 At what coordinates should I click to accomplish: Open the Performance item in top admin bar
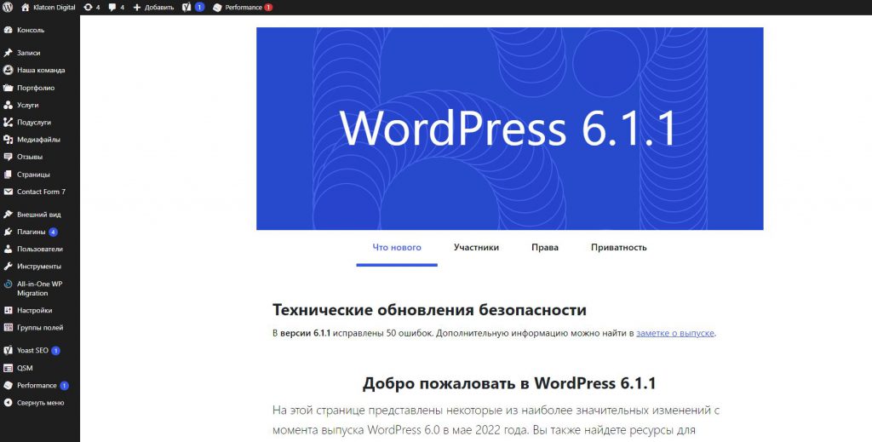tap(243, 7)
